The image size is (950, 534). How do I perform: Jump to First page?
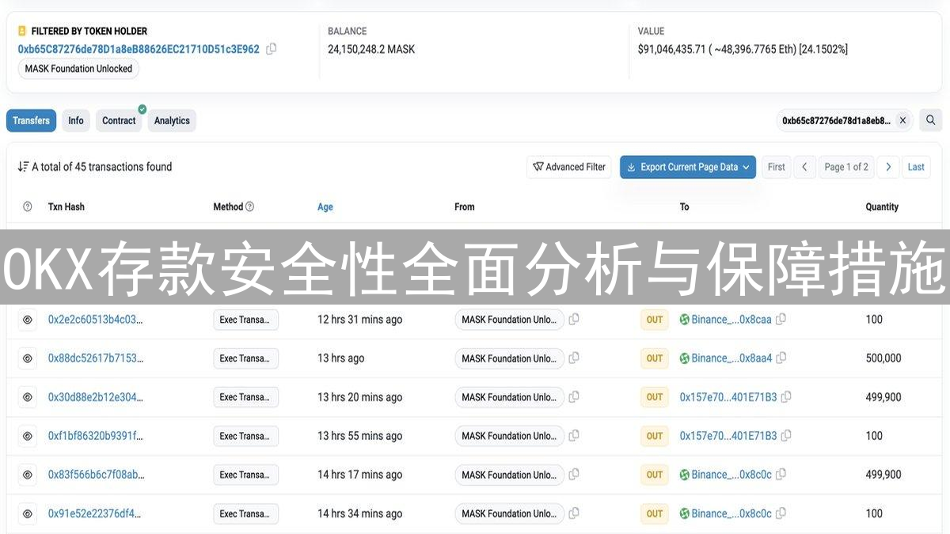pos(777,167)
